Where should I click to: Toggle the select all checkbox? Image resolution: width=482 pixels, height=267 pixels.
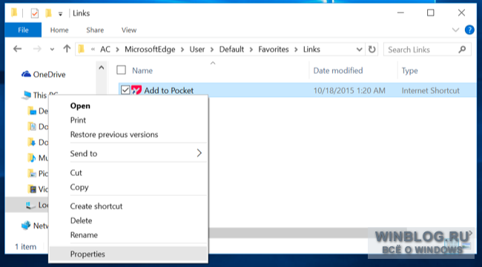click(x=121, y=70)
